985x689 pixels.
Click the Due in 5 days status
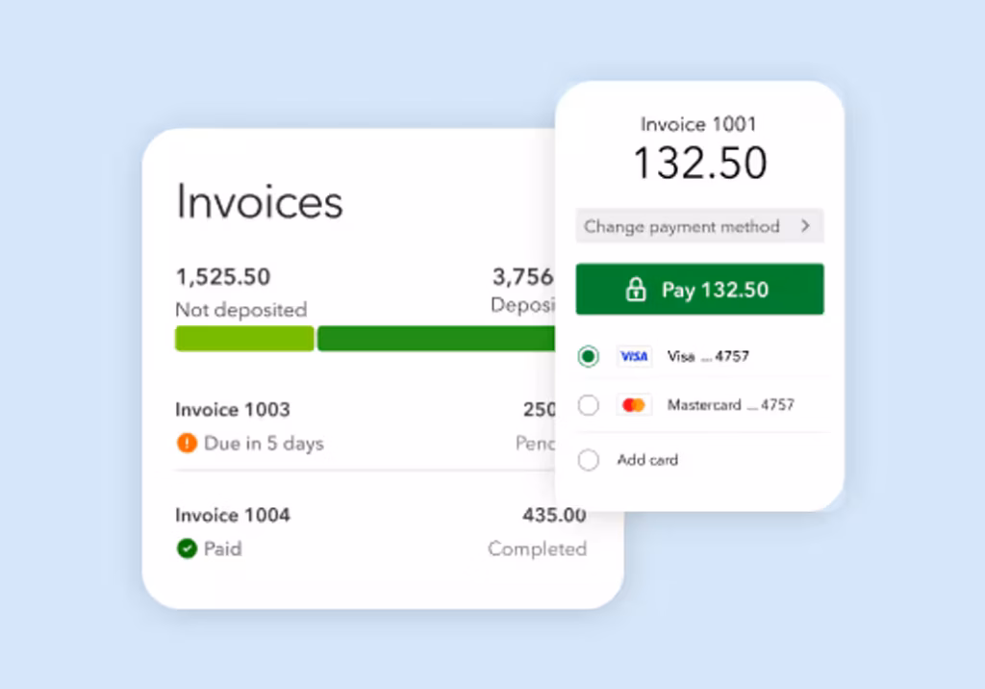pos(264,444)
